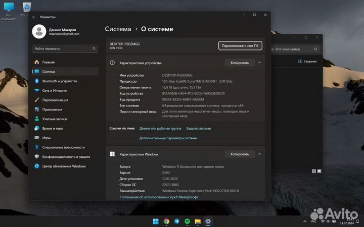
Task: Launch Google Chrome from the taskbar
Action: [166, 221]
